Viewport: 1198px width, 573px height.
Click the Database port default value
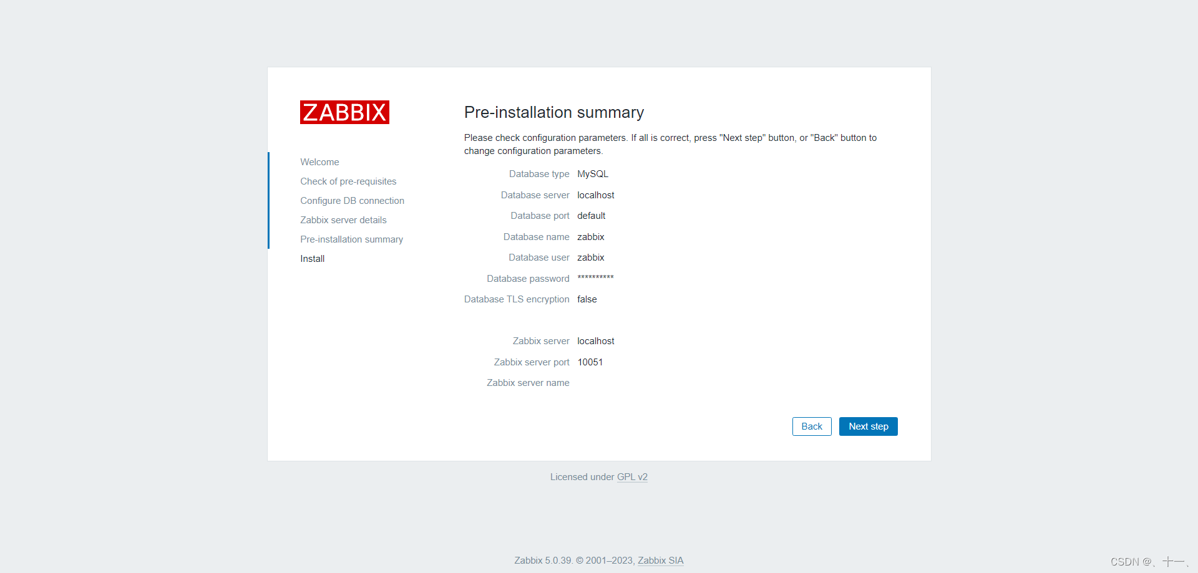point(592,216)
